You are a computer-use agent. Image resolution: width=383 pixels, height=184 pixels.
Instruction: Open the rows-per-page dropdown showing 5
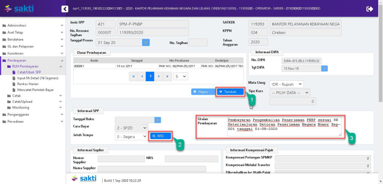(x=181, y=76)
